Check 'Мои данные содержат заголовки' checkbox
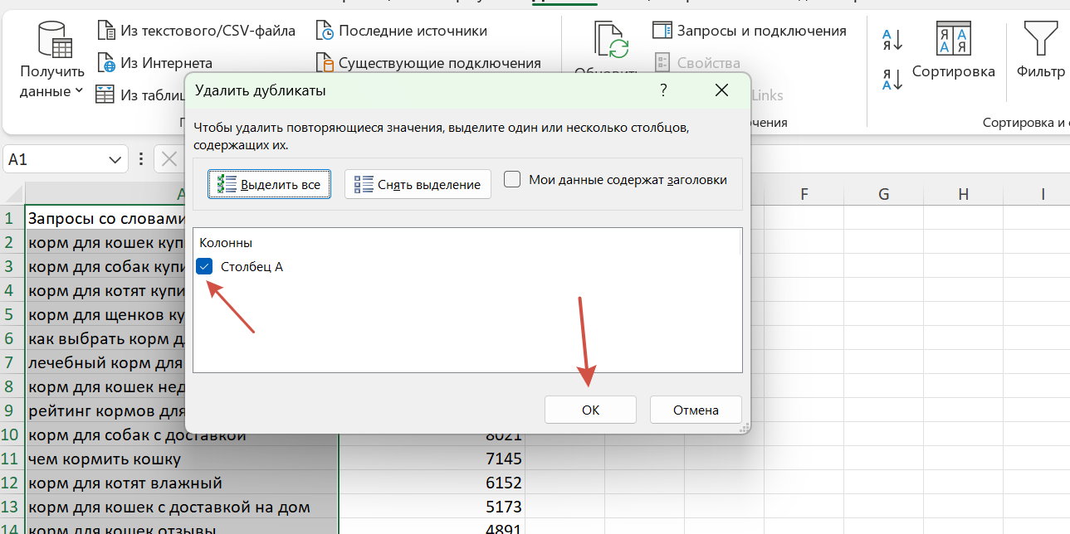This screenshot has width=1070, height=534. coord(512,179)
